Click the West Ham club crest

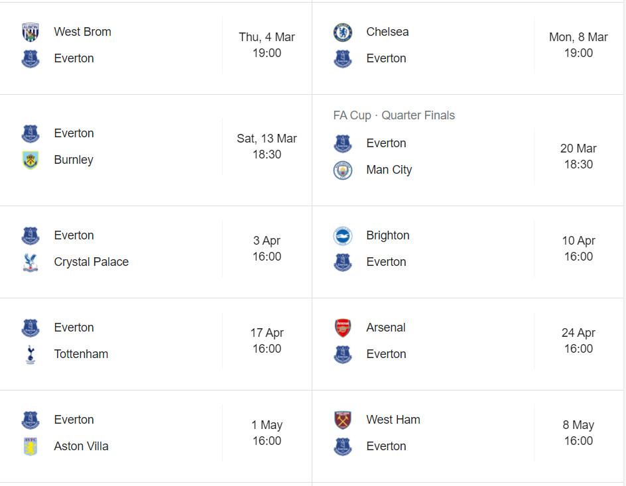[x=343, y=420]
